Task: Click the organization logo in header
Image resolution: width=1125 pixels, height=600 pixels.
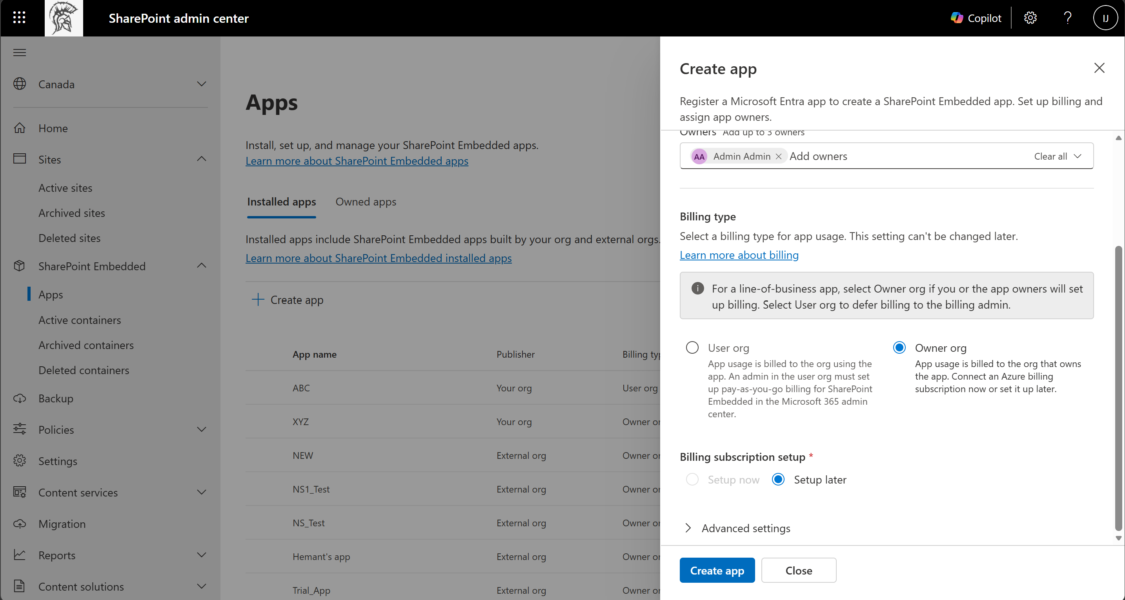Action: pyautogui.click(x=64, y=18)
